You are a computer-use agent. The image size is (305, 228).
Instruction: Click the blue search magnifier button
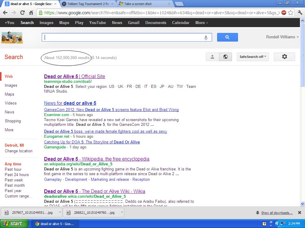227,37
